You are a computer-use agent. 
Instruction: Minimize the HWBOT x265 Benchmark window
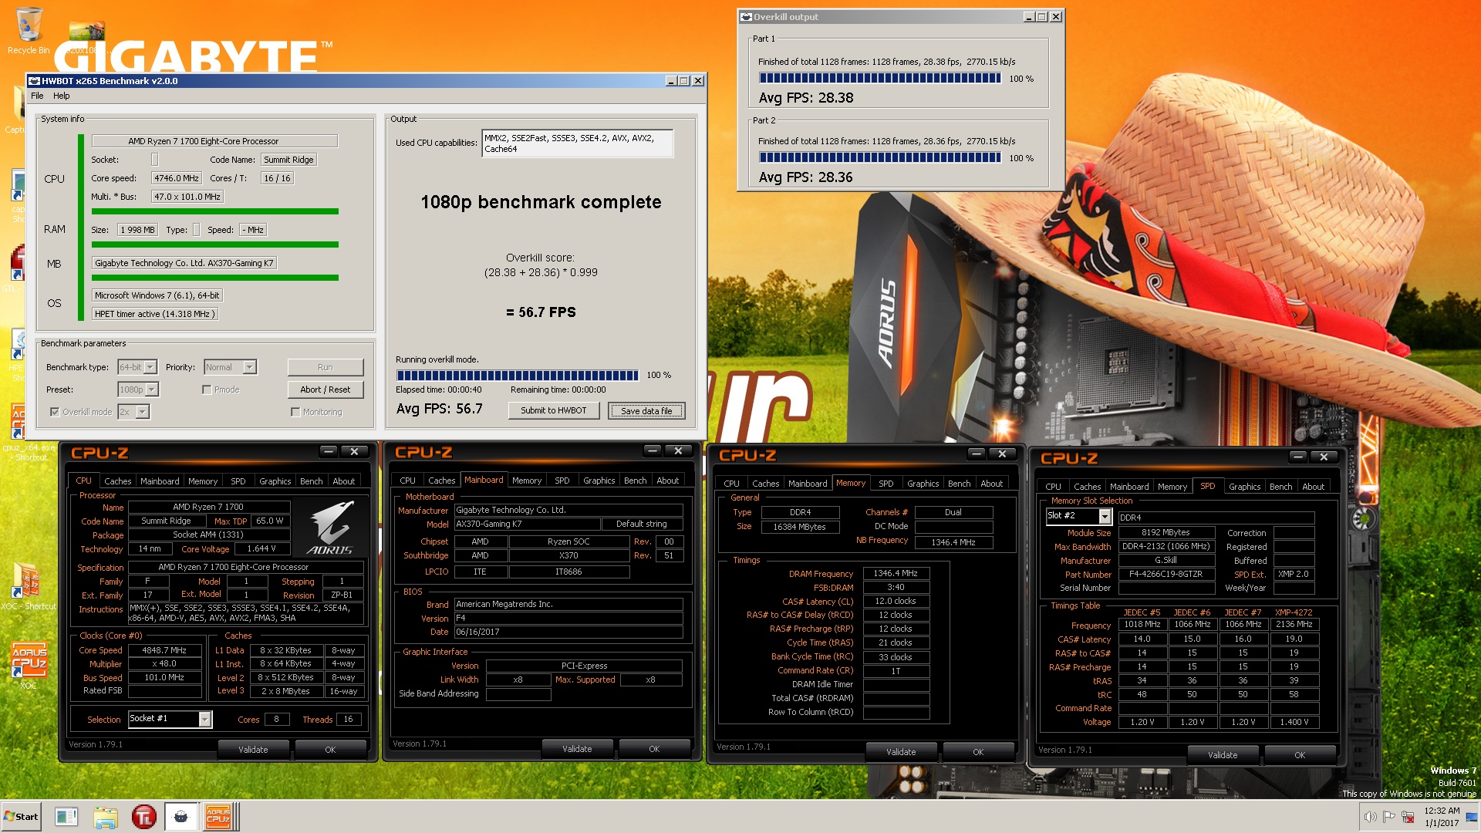coord(671,81)
